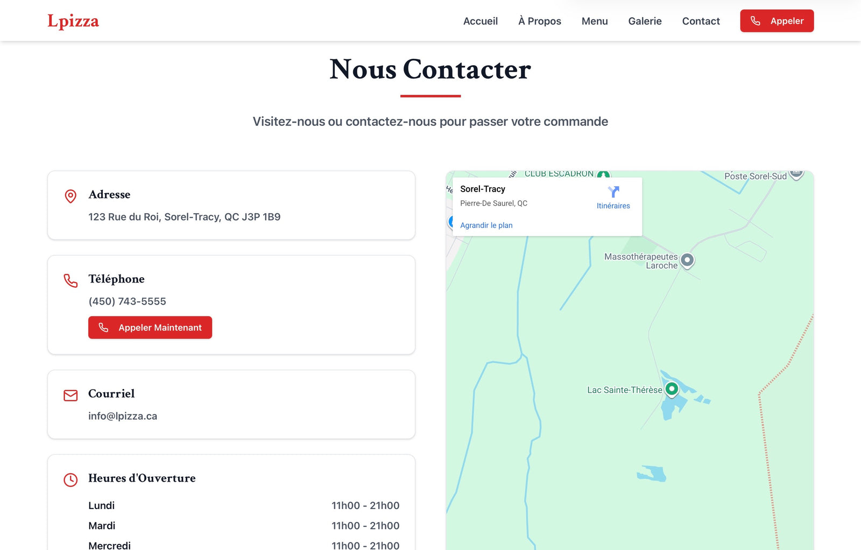
Task: Click the Appeler Maintenant button
Action: pyautogui.click(x=150, y=327)
